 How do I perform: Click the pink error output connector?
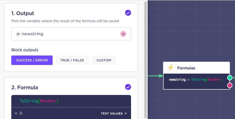click(230, 85)
